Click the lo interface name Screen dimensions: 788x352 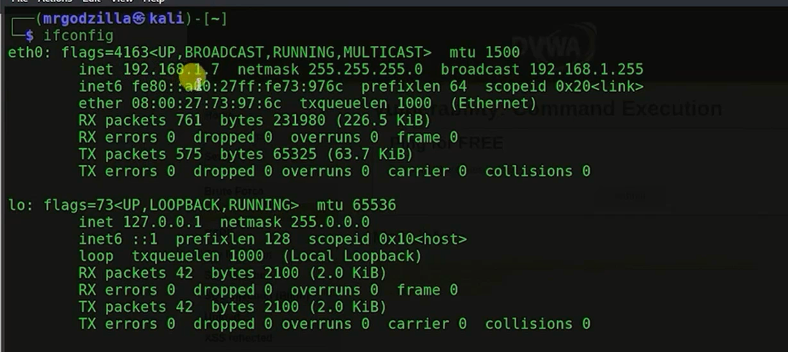pyautogui.click(x=17, y=205)
